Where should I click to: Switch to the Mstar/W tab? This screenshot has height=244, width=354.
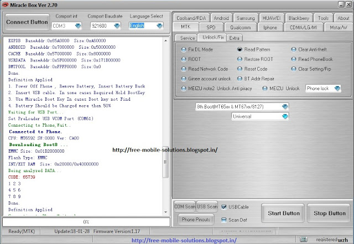tap(339, 27)
